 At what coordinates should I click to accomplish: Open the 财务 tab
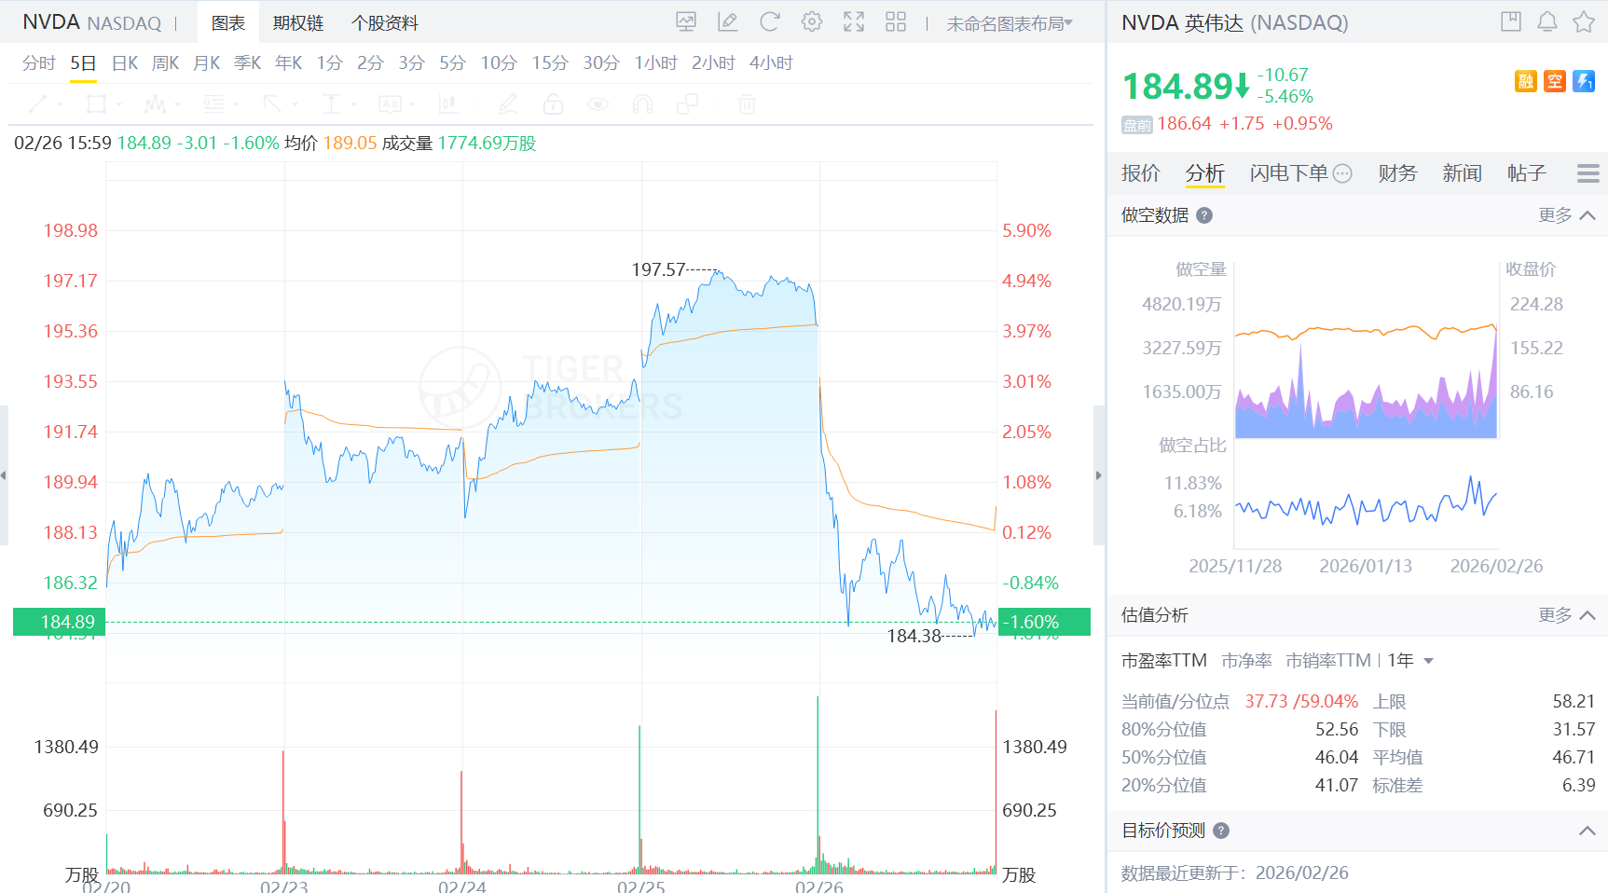tap(1397, 173)
